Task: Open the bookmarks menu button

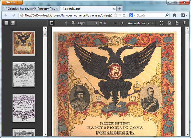Action: coord(184,15)
